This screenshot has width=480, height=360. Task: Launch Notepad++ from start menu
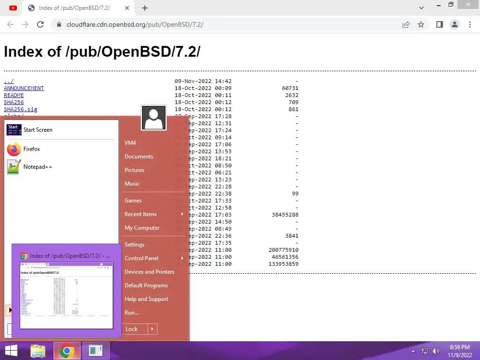[60, 167]
